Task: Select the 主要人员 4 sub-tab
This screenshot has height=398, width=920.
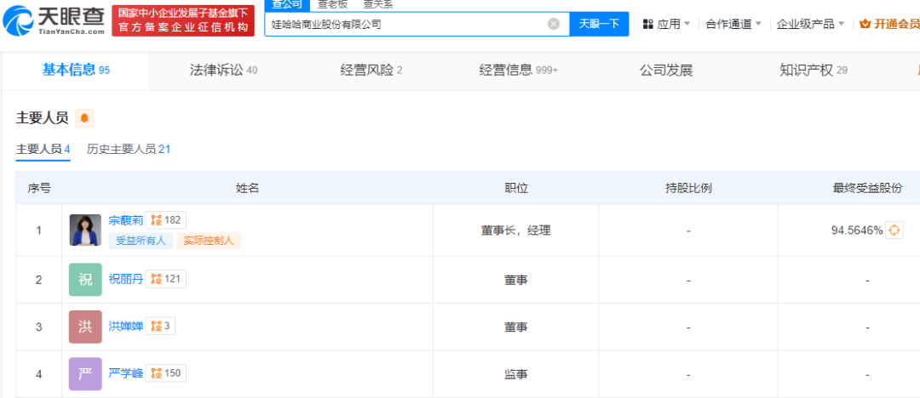Action: (x=43, y=150)
